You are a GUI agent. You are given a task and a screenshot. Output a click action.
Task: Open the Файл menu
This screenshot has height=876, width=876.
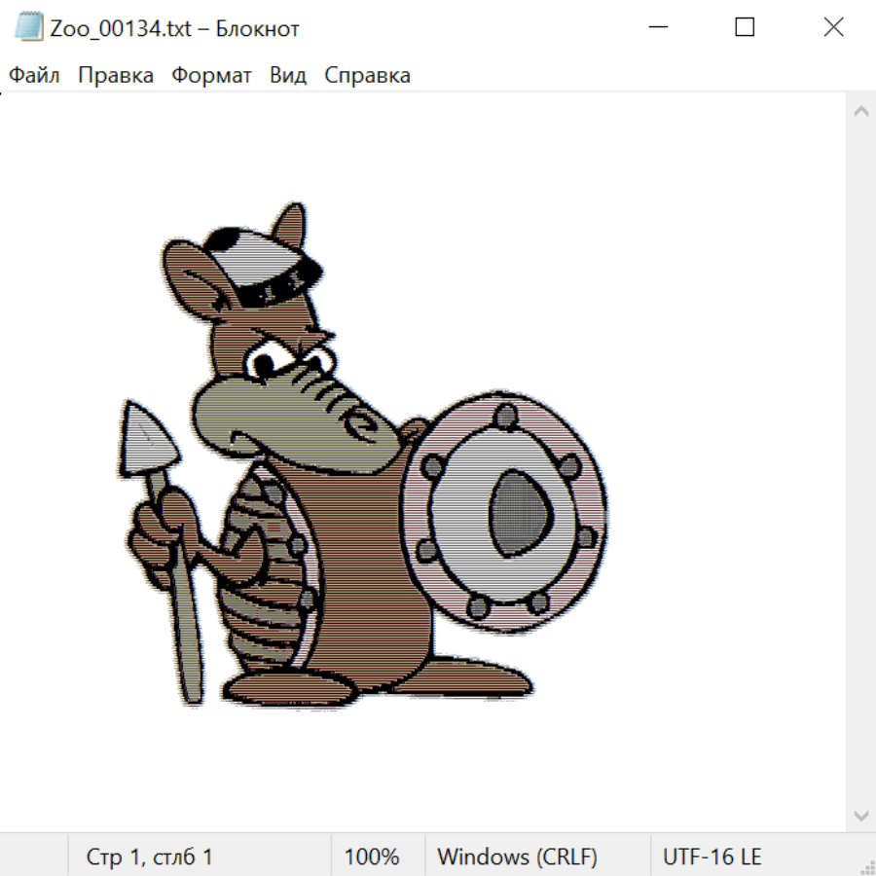(x=34, y=76)
